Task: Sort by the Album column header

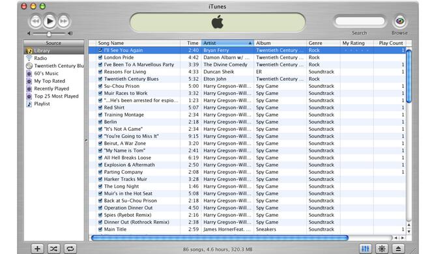Action: [x=280, y=43]
